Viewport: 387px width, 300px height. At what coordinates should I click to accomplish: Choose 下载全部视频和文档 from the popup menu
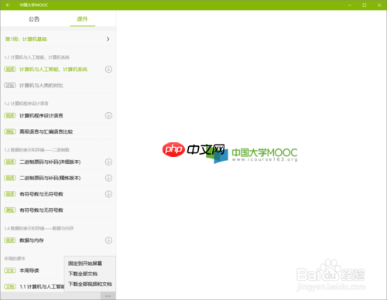click(90, 284)
